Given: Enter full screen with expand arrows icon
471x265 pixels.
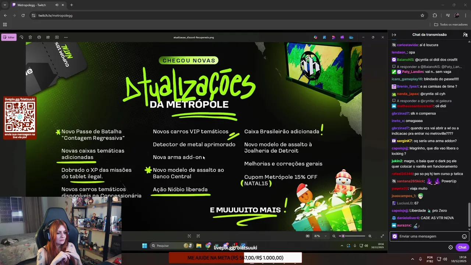Looking at the screenshot, I should coord(382,236).
